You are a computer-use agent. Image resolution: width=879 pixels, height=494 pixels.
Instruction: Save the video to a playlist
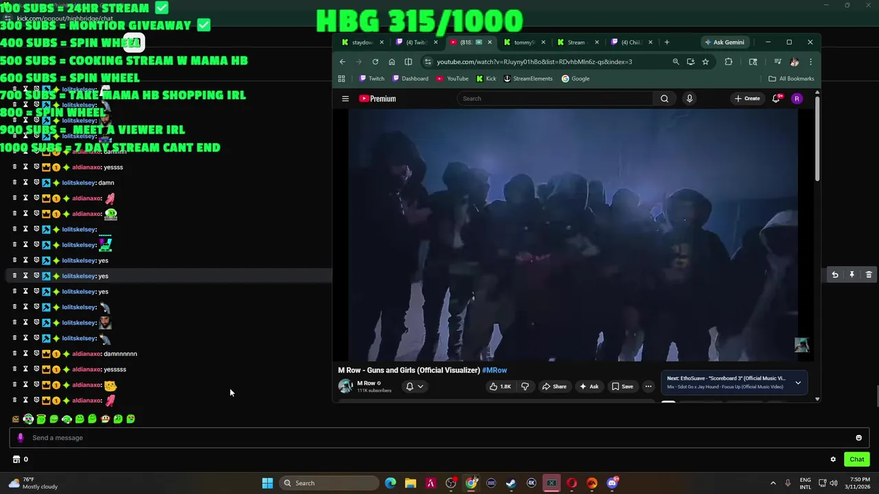pyautogui.click(x=622, y=386)
